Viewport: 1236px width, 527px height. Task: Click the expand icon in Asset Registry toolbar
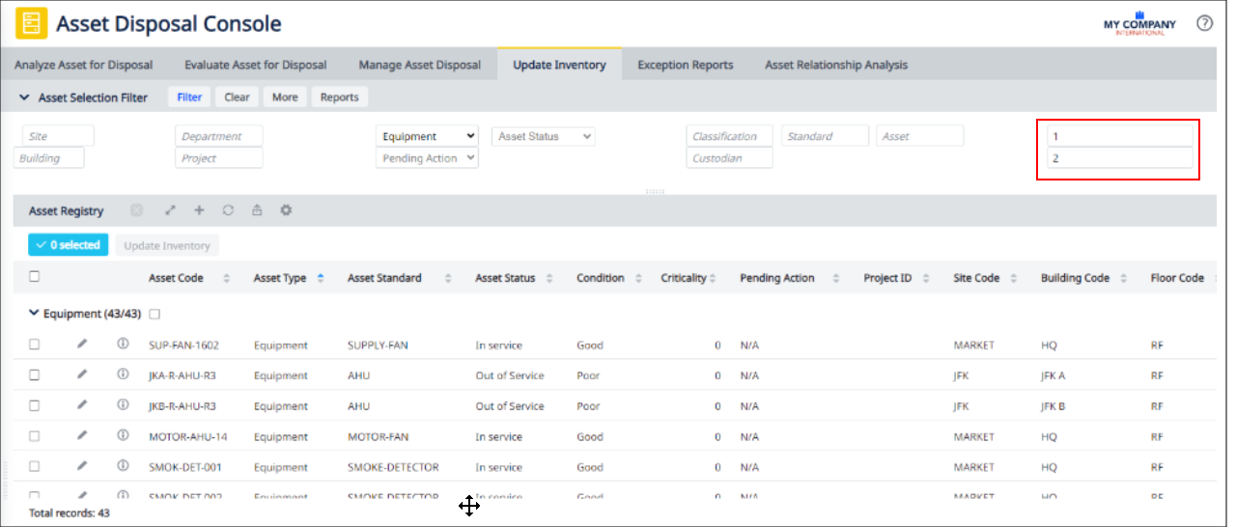pos(170,210)
